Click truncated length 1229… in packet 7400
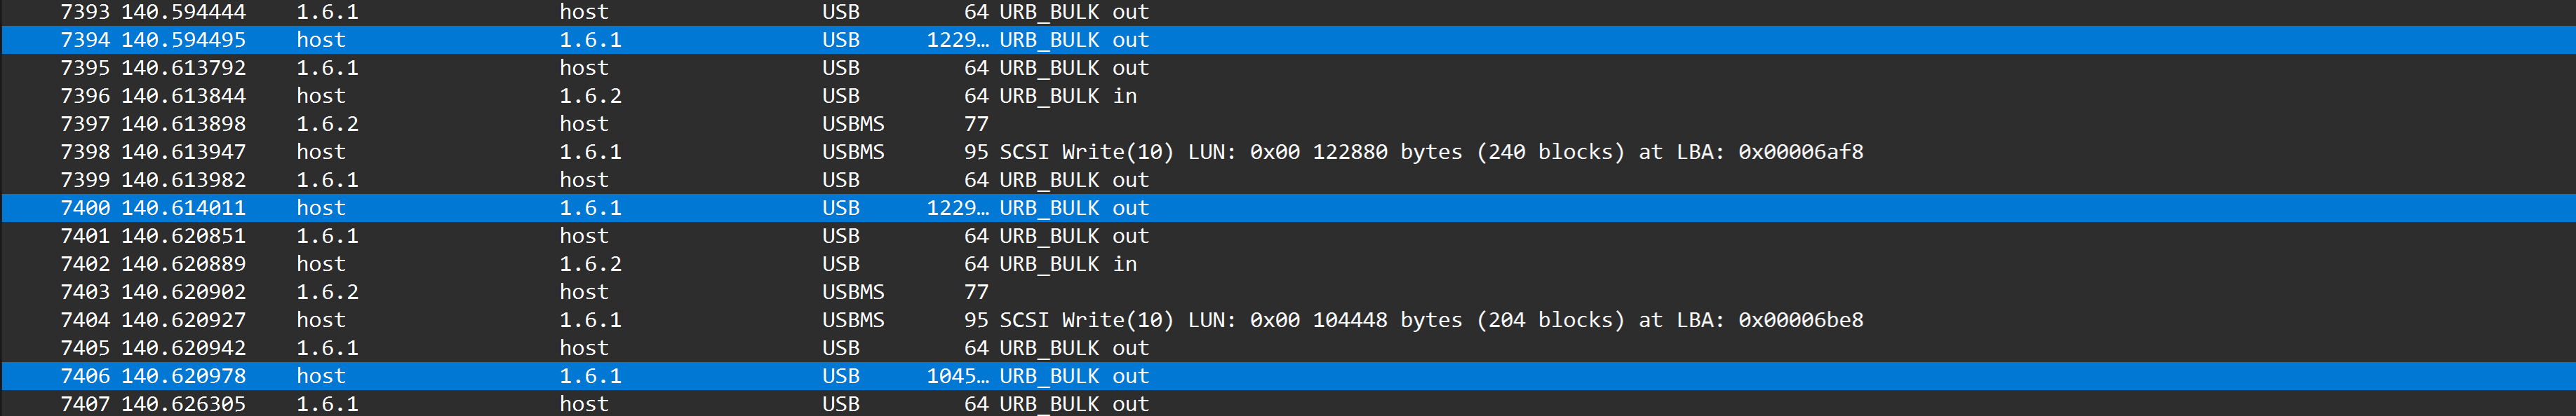The height and width of the screenshot is (416, 2576). 957,207
